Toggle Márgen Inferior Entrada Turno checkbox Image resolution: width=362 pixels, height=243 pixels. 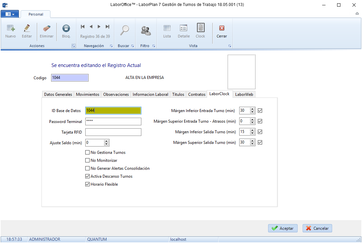click(x=260, y=110)
